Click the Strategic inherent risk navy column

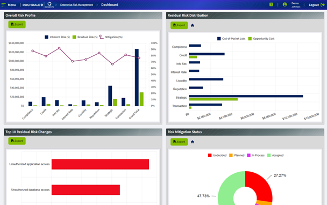click(x=110, y=96)
